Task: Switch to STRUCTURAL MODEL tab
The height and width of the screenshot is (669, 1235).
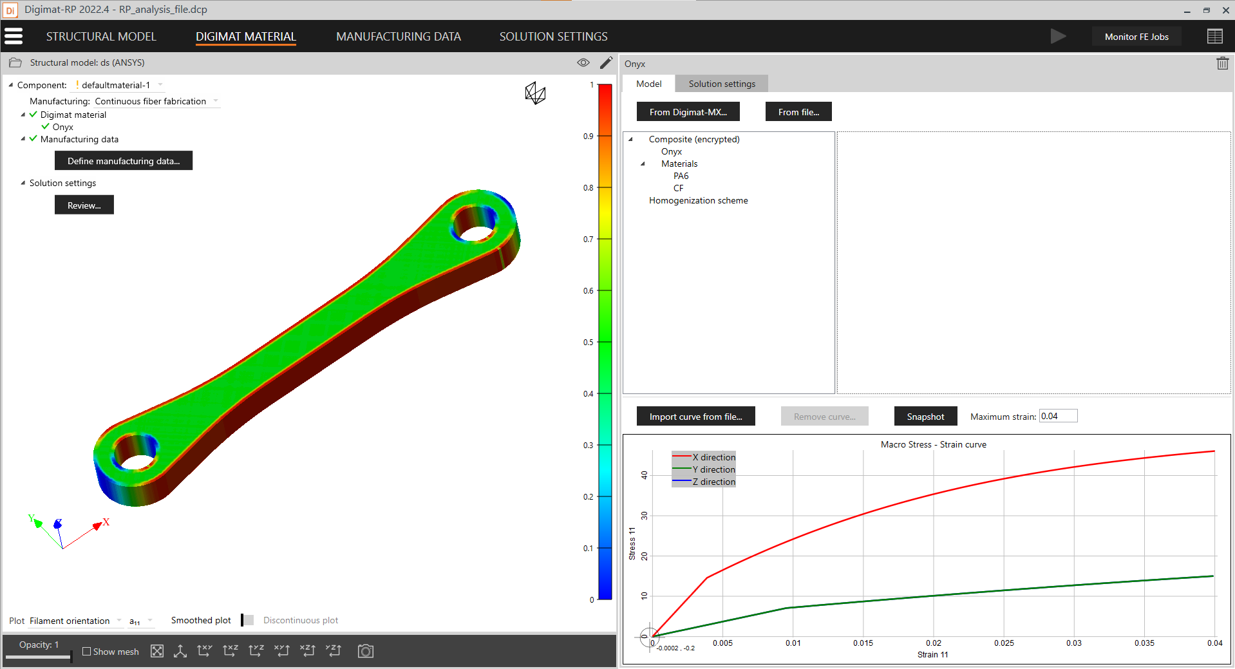Action: pos(101,37)
